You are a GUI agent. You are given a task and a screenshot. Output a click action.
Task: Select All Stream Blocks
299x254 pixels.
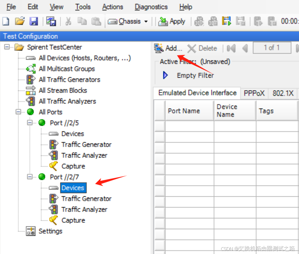click(x=63, y=91)
